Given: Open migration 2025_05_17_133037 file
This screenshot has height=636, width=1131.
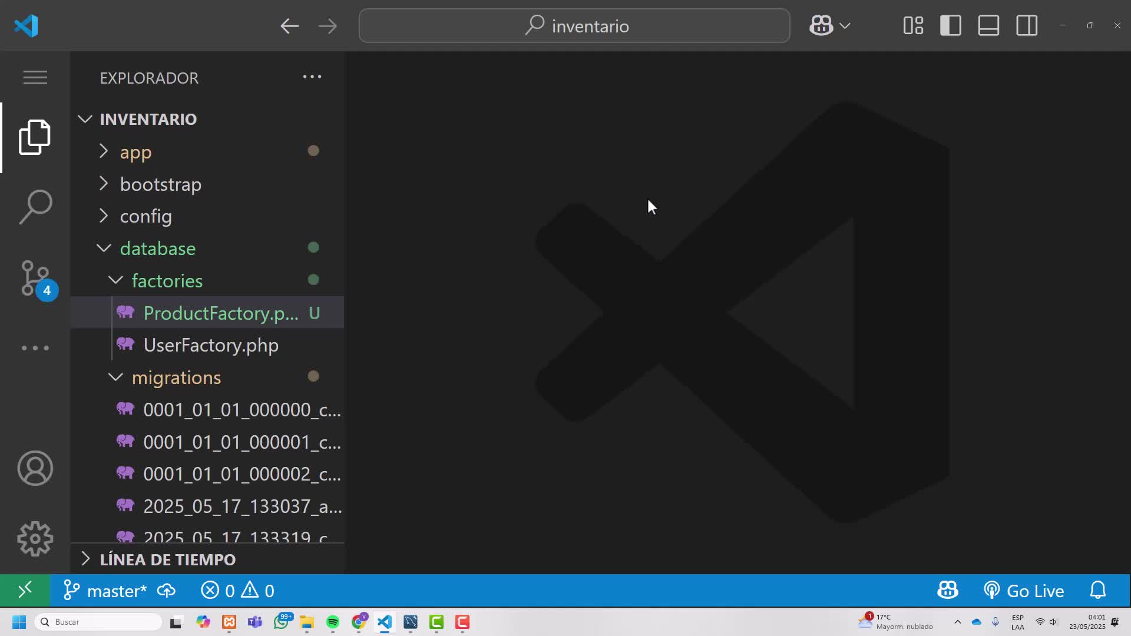Looking at the screenshot, I should (207, 506).
